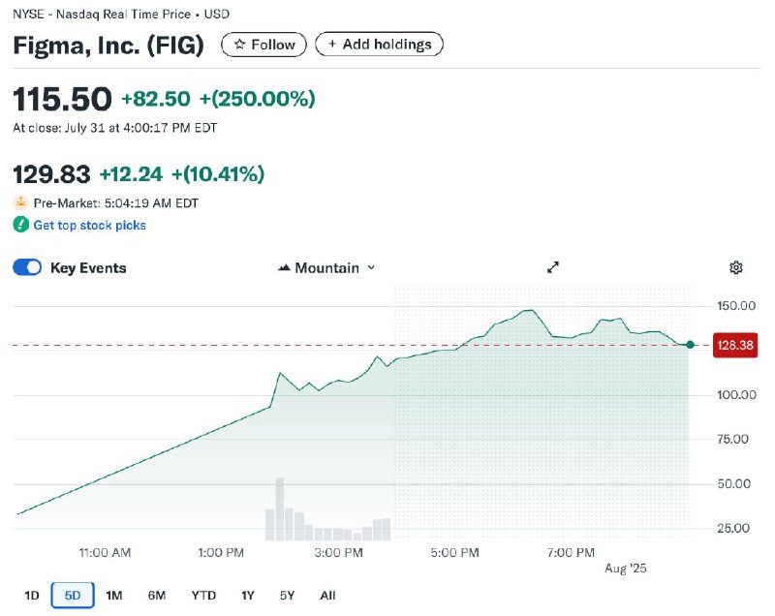This screenshot has width=775, height=616.
Task: Click the 5:00 PM time axis label
Action: [x=454, y=552]
